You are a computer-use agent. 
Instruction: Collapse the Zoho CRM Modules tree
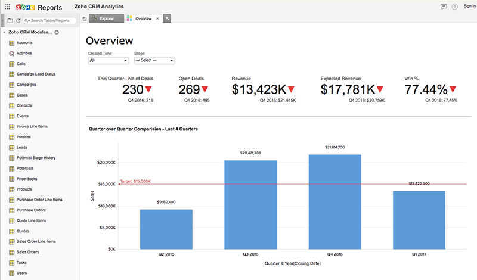pyautogui.click(x=4, y=32)
